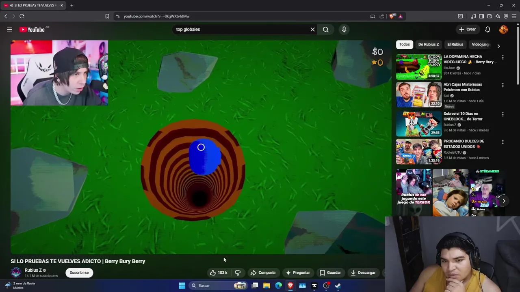The height and width of the screenshot is (292, 520).
Task: Open Brave Shields lion icon
Action: coord(392,16)
